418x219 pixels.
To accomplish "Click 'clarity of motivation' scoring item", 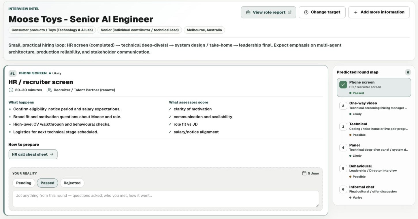I will click(193, 109).
